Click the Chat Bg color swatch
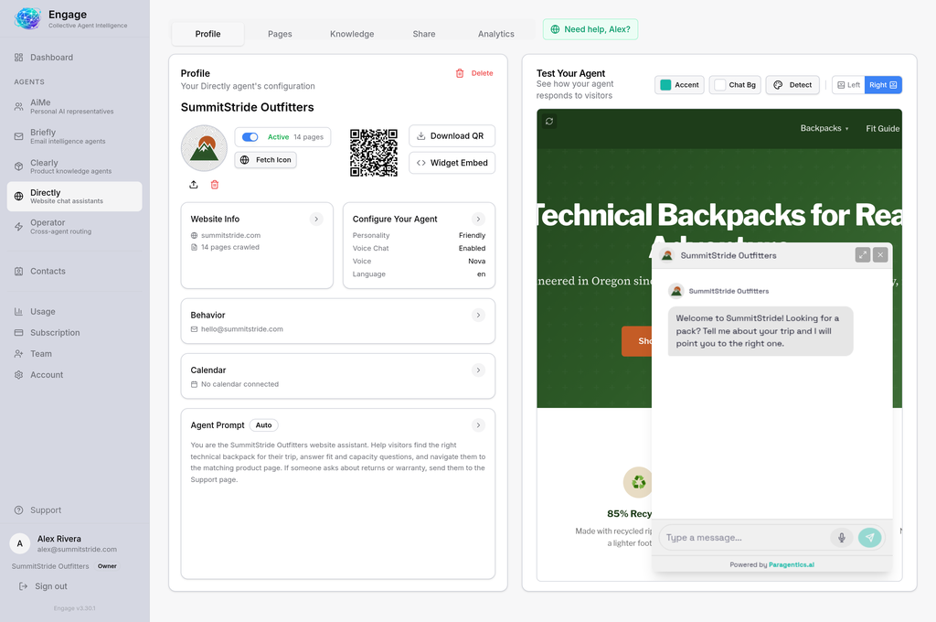Image resolution: width=936 pixels, height=622 pixels. click(720, 85)
